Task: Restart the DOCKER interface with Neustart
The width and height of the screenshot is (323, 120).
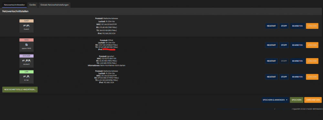Action: [x=271, y=61]
